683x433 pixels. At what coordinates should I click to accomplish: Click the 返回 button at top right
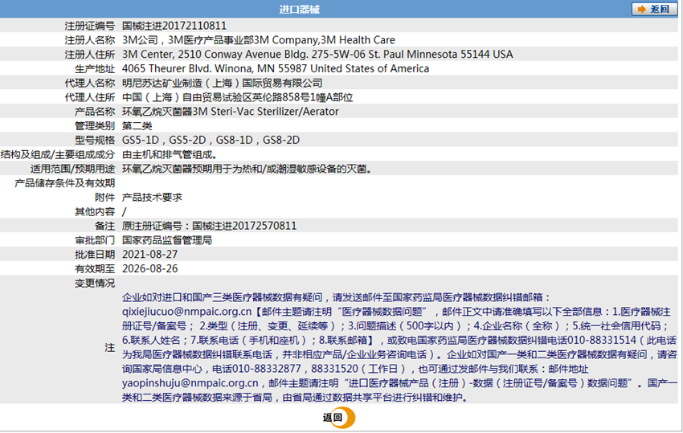[659, 10]
